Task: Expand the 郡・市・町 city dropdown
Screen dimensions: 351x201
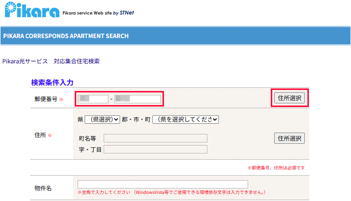Action: (186, 120)
